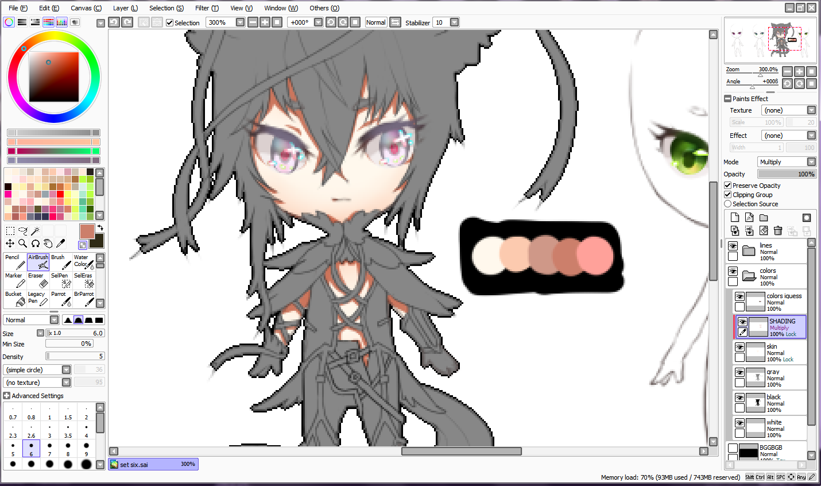Show the BGGBGB layer
The height and width of the screenshot is (486, 821).
[x=733, y=448]
